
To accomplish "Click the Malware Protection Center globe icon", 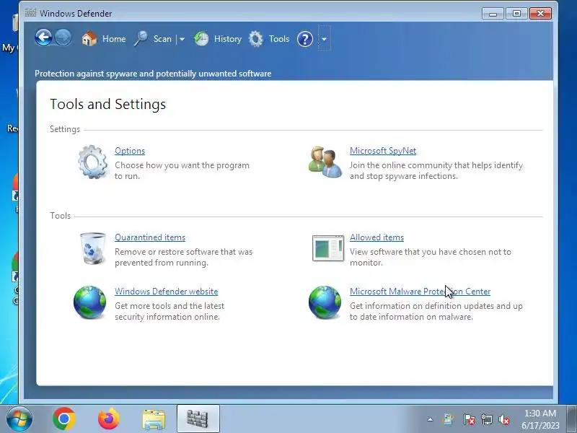I will tap(325, 302).
